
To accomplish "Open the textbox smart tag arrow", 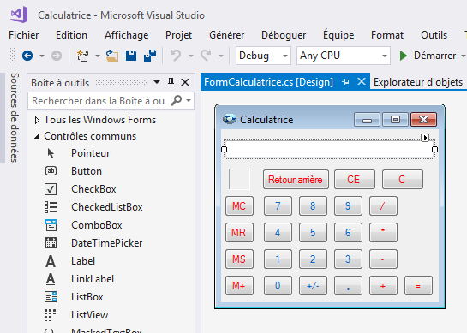I will (x=425, y=138).
